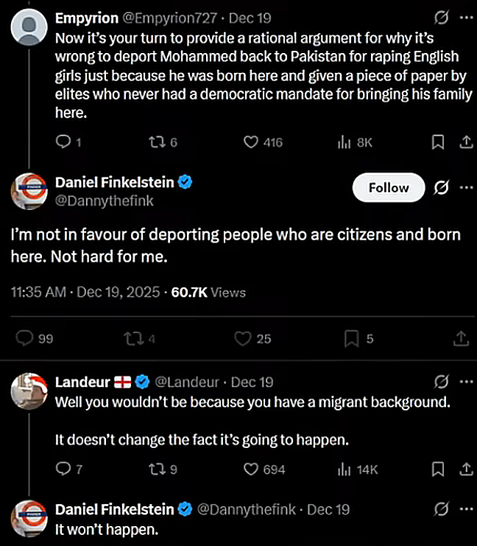477x546 pixels.
Task: Reply to Empyrion's post
Action: coord(64,143)
